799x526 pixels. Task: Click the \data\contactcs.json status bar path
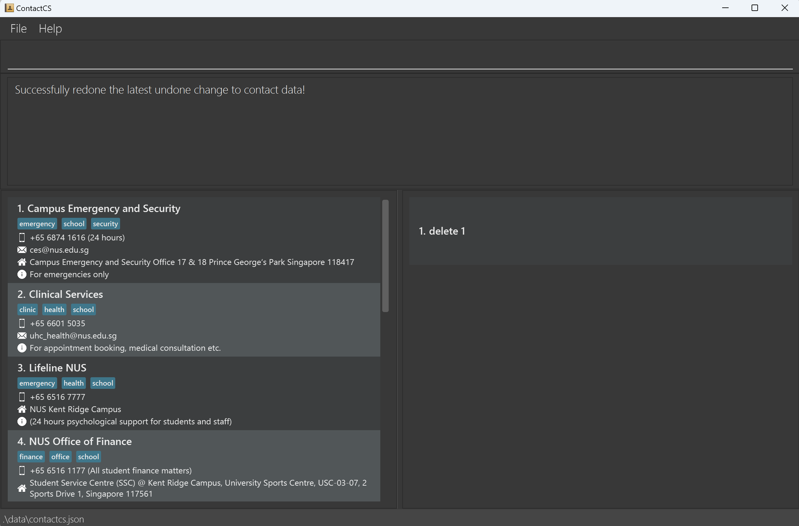click(44, 519)
